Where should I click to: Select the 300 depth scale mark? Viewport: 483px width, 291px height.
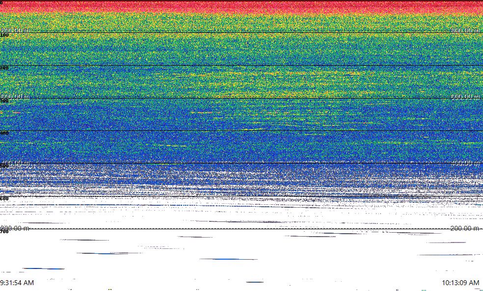click(x=4, y=100)
